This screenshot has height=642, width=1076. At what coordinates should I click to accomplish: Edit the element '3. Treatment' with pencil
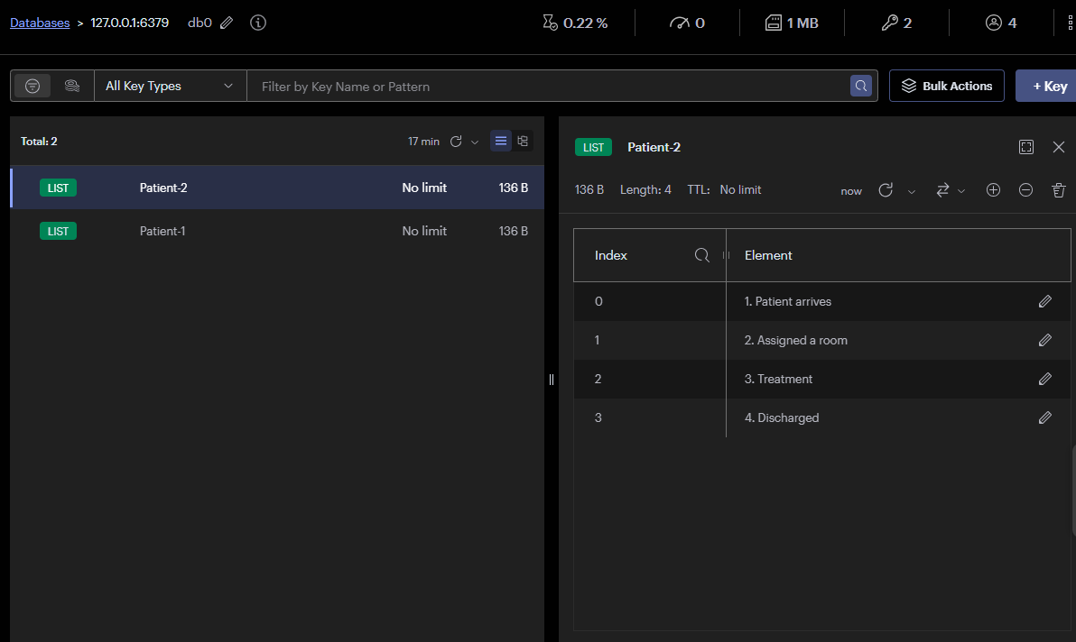1045,379
